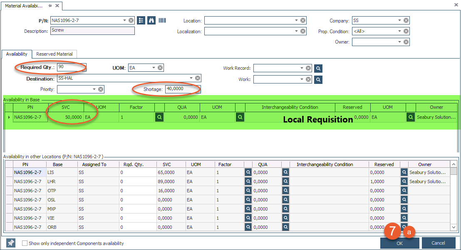Expand the Destination dropdown
This screenshot has width=461, height=250.
(191, 78)
